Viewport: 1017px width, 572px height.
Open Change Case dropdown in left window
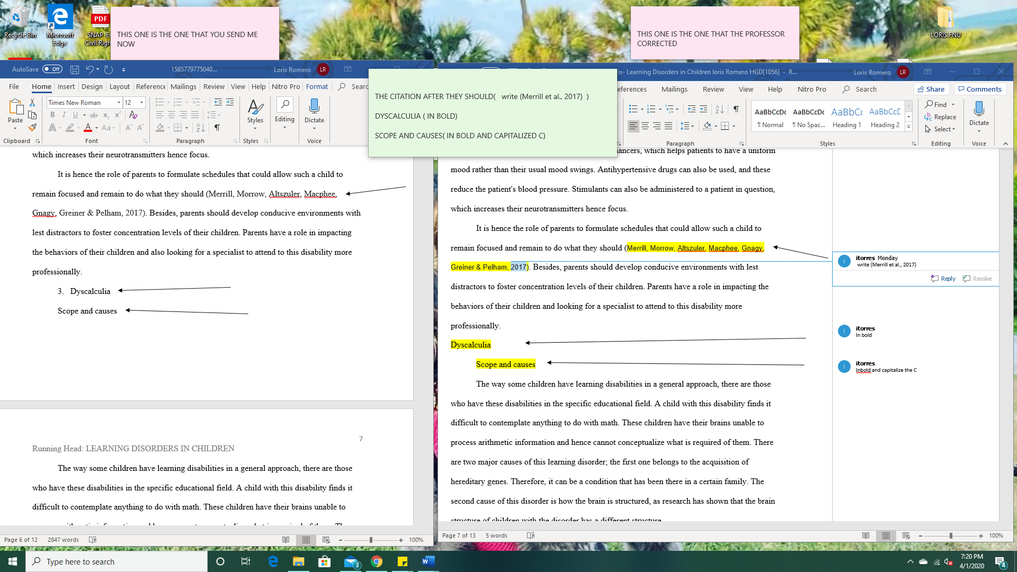107,128
